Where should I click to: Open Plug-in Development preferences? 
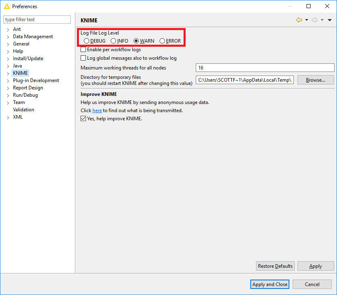[36, 80]
